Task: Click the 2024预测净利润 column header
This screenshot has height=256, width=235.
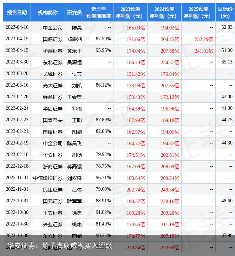Action: coord(164,12)
